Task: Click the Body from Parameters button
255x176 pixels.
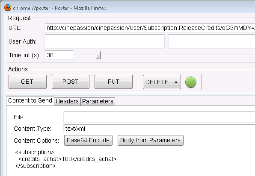Action: 151,140
